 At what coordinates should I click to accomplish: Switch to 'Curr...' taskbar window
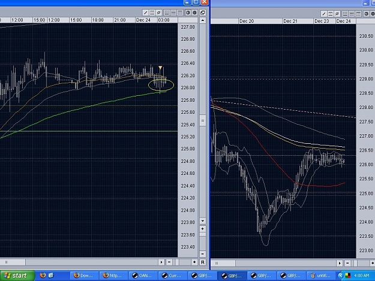(x=173, y=276)
